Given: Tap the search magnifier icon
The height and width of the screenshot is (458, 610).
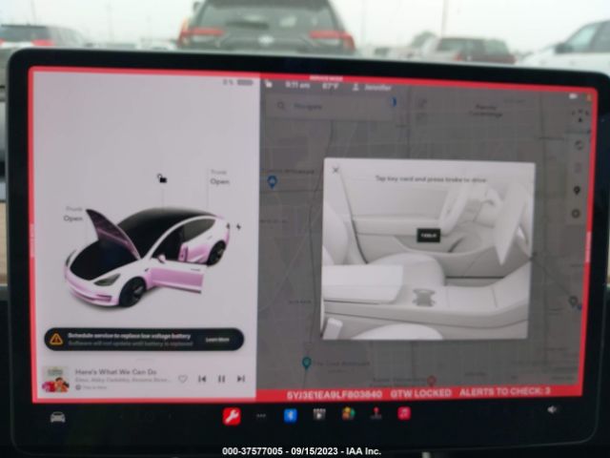Looking at the screenshot, I should click(281, 106).
